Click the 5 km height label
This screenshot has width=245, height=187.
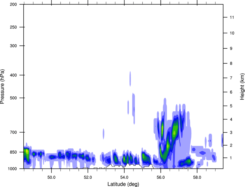[231, 106]
